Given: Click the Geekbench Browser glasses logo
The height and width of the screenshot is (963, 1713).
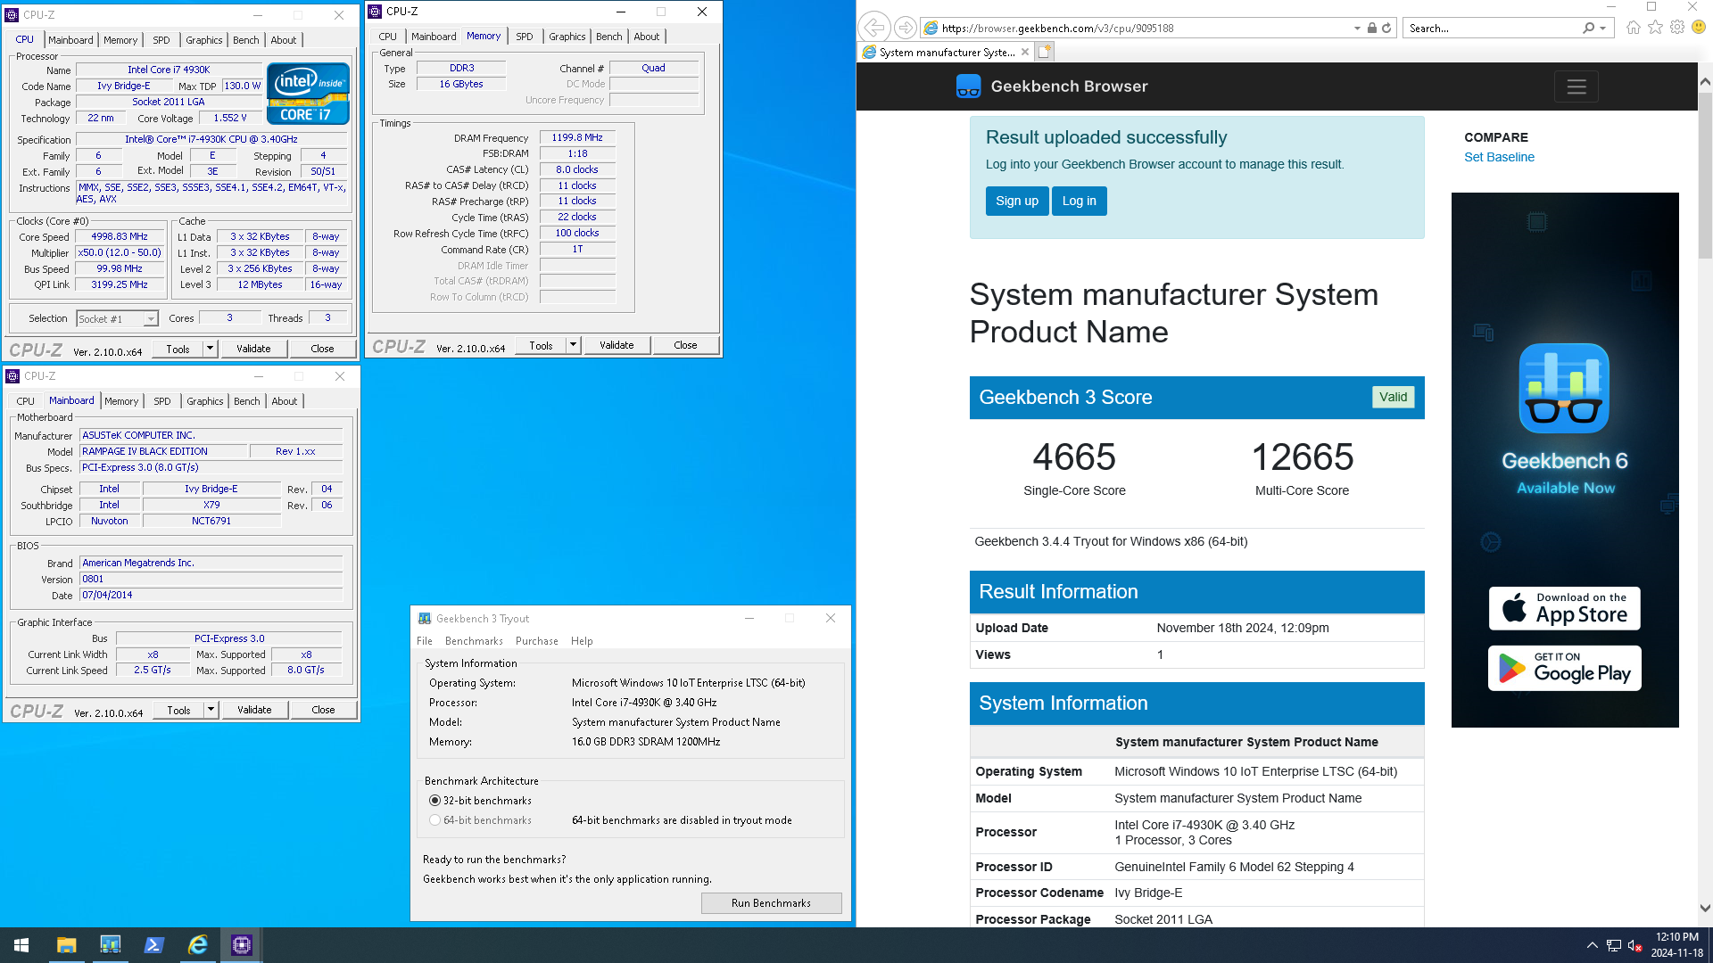Looking at the screenshot, I should [x=968, y=86].
